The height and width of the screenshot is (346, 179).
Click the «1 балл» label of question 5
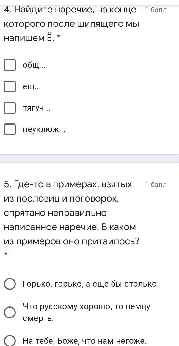(x=156, y=185)
